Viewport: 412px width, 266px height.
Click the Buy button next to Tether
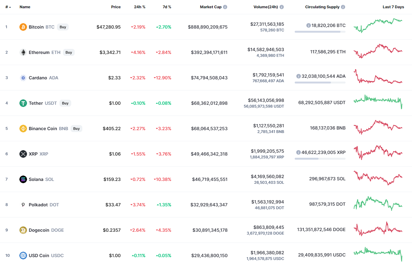tap(65, 103)
